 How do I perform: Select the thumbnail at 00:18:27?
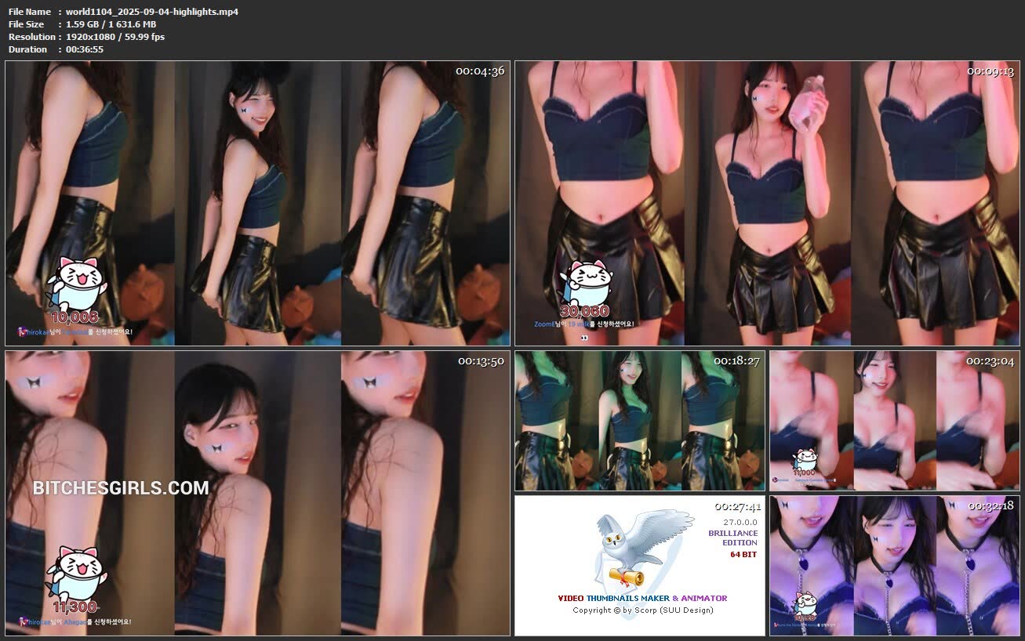[x=638, y=421]
